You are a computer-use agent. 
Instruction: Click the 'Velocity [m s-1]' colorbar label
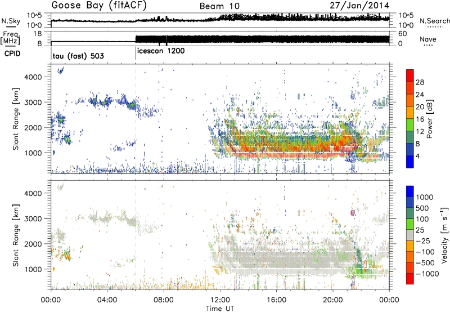444,235
